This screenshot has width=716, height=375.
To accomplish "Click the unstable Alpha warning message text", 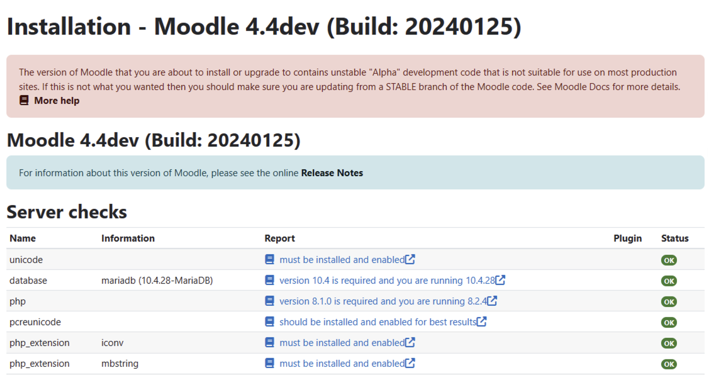I will click(349, 79).
